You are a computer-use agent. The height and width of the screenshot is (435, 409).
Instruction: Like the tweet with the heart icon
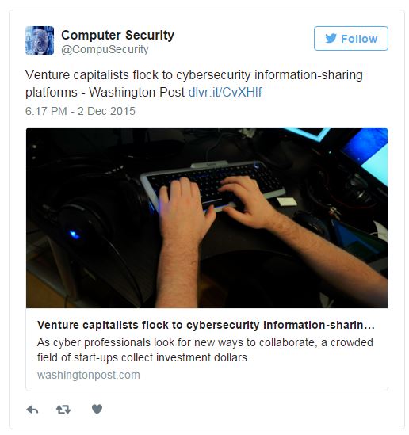97,409
